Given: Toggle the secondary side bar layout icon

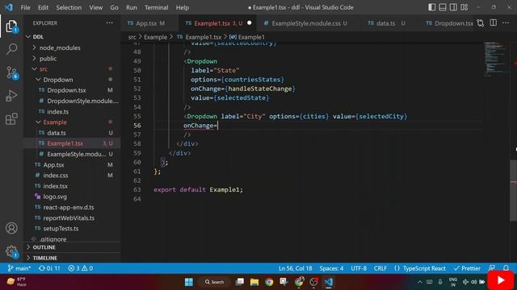Looking at the screenshot, I should [x=453, y=7].
